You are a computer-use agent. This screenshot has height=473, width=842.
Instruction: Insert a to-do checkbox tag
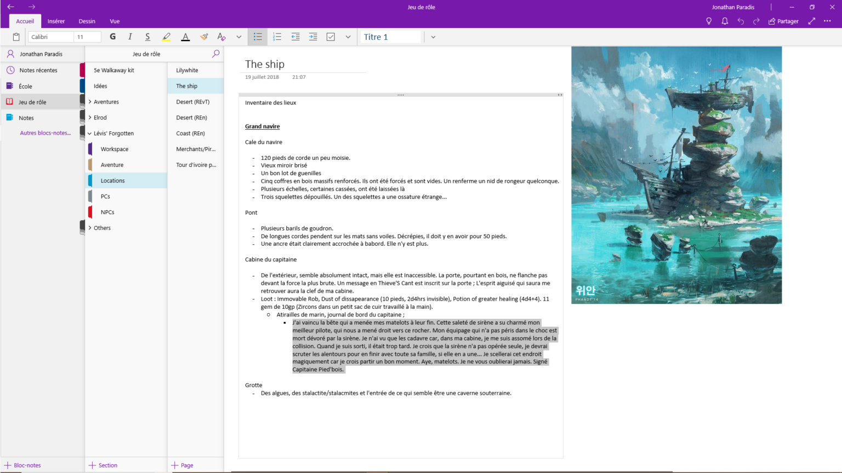pyautogui.click(x=331, y=37)
